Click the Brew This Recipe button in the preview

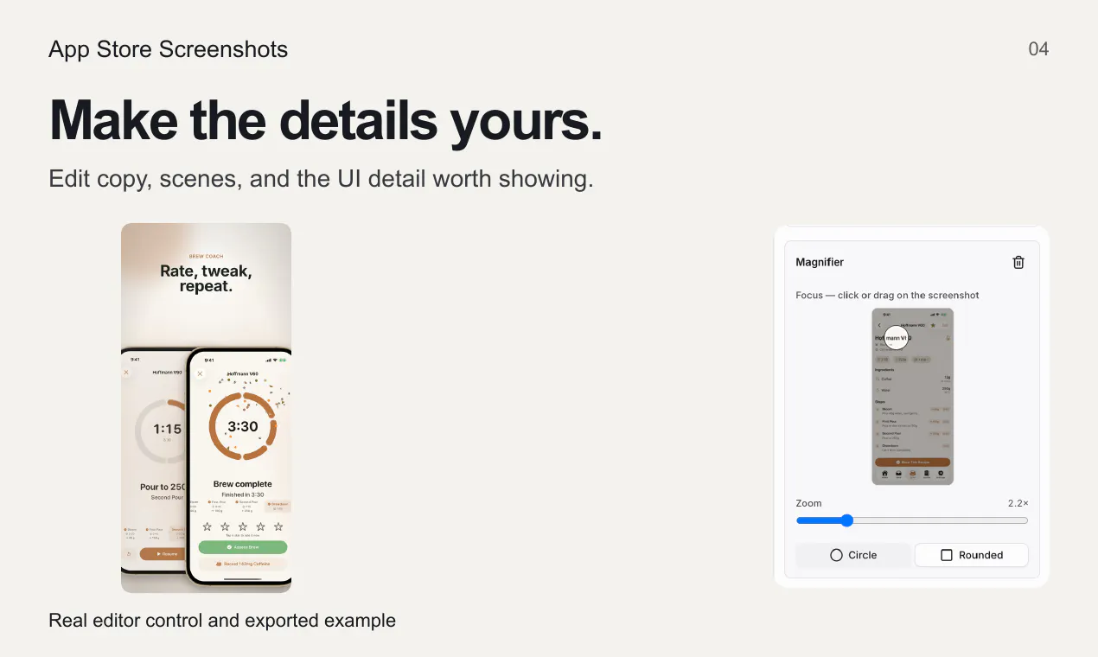click(x=912, y=462)
